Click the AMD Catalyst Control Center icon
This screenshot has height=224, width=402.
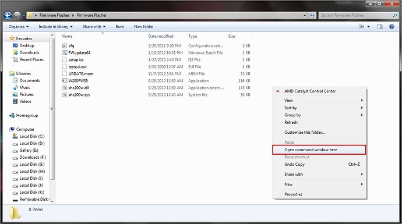278,91
